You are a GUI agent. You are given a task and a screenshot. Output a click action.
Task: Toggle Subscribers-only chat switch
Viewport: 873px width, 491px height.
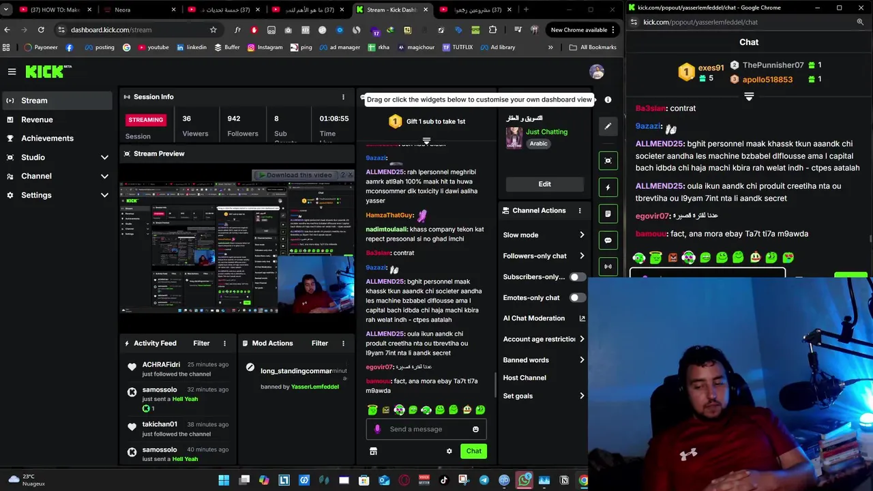point(576,277)
